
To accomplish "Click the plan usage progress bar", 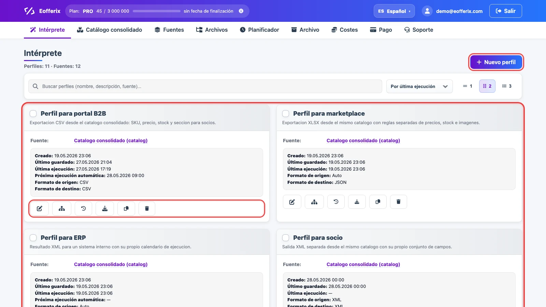I will (x=157, y=11).
